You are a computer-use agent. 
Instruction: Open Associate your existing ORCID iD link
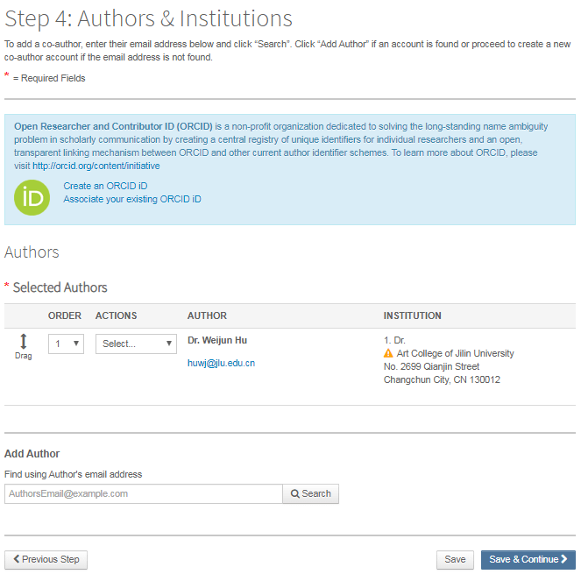tap(131, 199)
